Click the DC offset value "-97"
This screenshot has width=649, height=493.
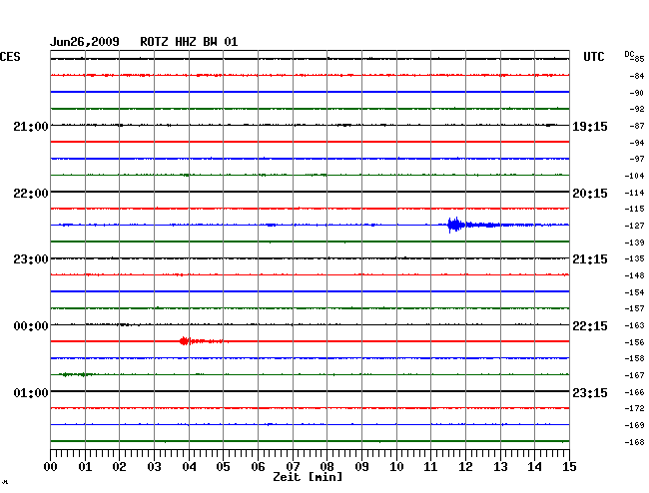point(637,159)
